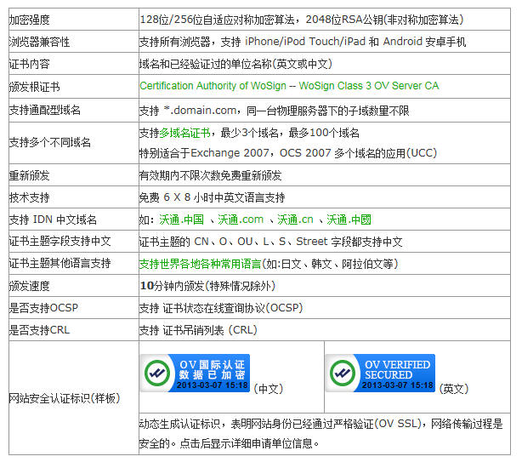Open the 沃通.com domain link
This screenshot has width=522, height=462.
point(241,220)
